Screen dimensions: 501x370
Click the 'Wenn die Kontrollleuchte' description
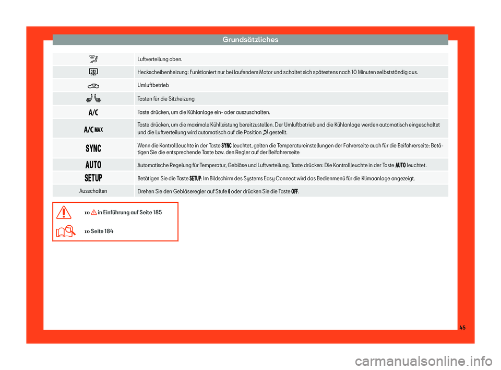click(291, 149)
